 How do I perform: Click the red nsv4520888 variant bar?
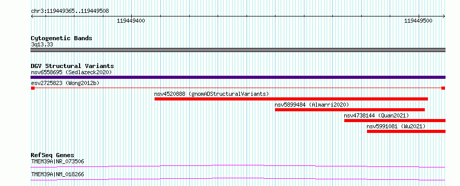[x=291, y=99]
